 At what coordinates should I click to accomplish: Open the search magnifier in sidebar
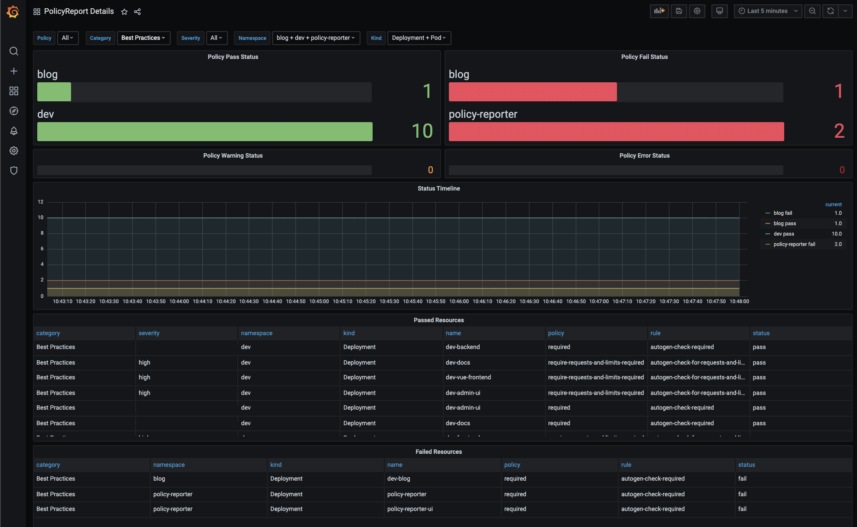(14, 51)
